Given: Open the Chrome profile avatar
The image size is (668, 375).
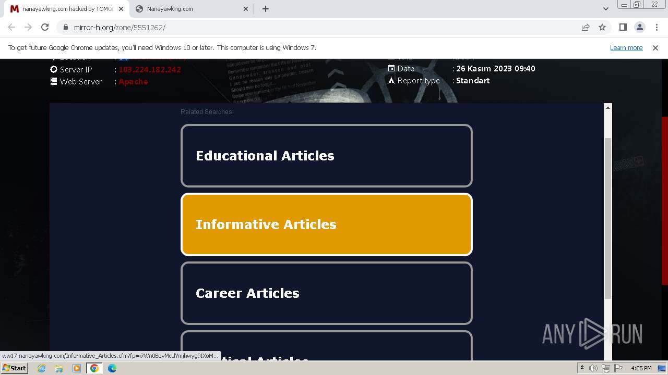Looking at the screenshot, I should point(640,27).
